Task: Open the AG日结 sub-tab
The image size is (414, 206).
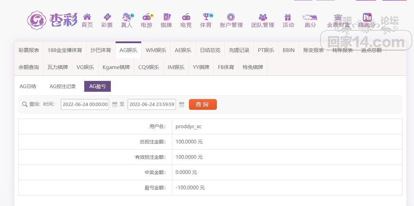Action: 28,86
